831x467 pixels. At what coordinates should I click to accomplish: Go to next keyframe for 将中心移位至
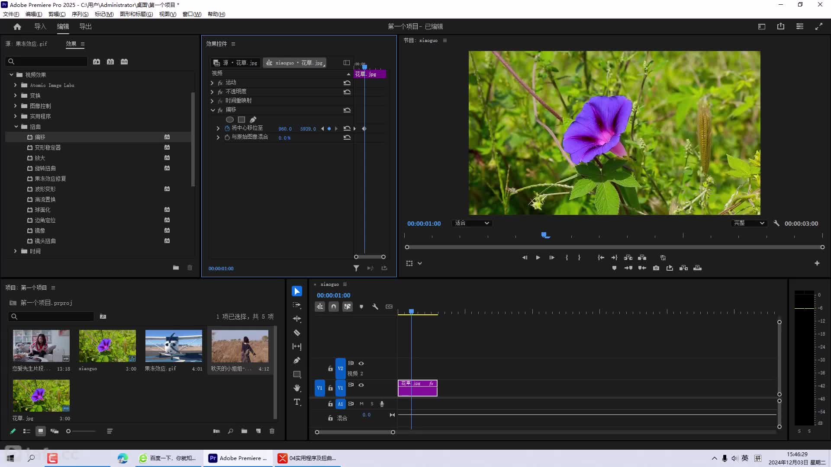coord(336,129)
